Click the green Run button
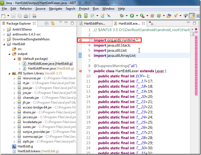The image size is (201, 155). pyautogui.click(x=132, y=16)
